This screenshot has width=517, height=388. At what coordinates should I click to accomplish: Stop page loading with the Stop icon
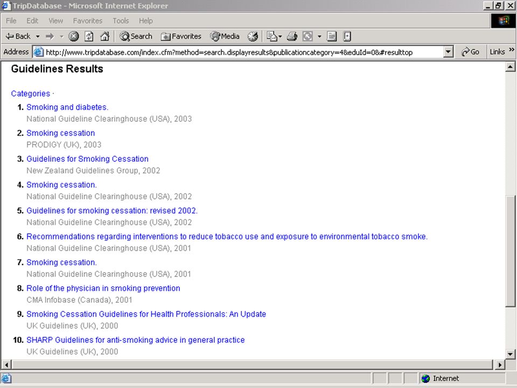tap(74, 36)
